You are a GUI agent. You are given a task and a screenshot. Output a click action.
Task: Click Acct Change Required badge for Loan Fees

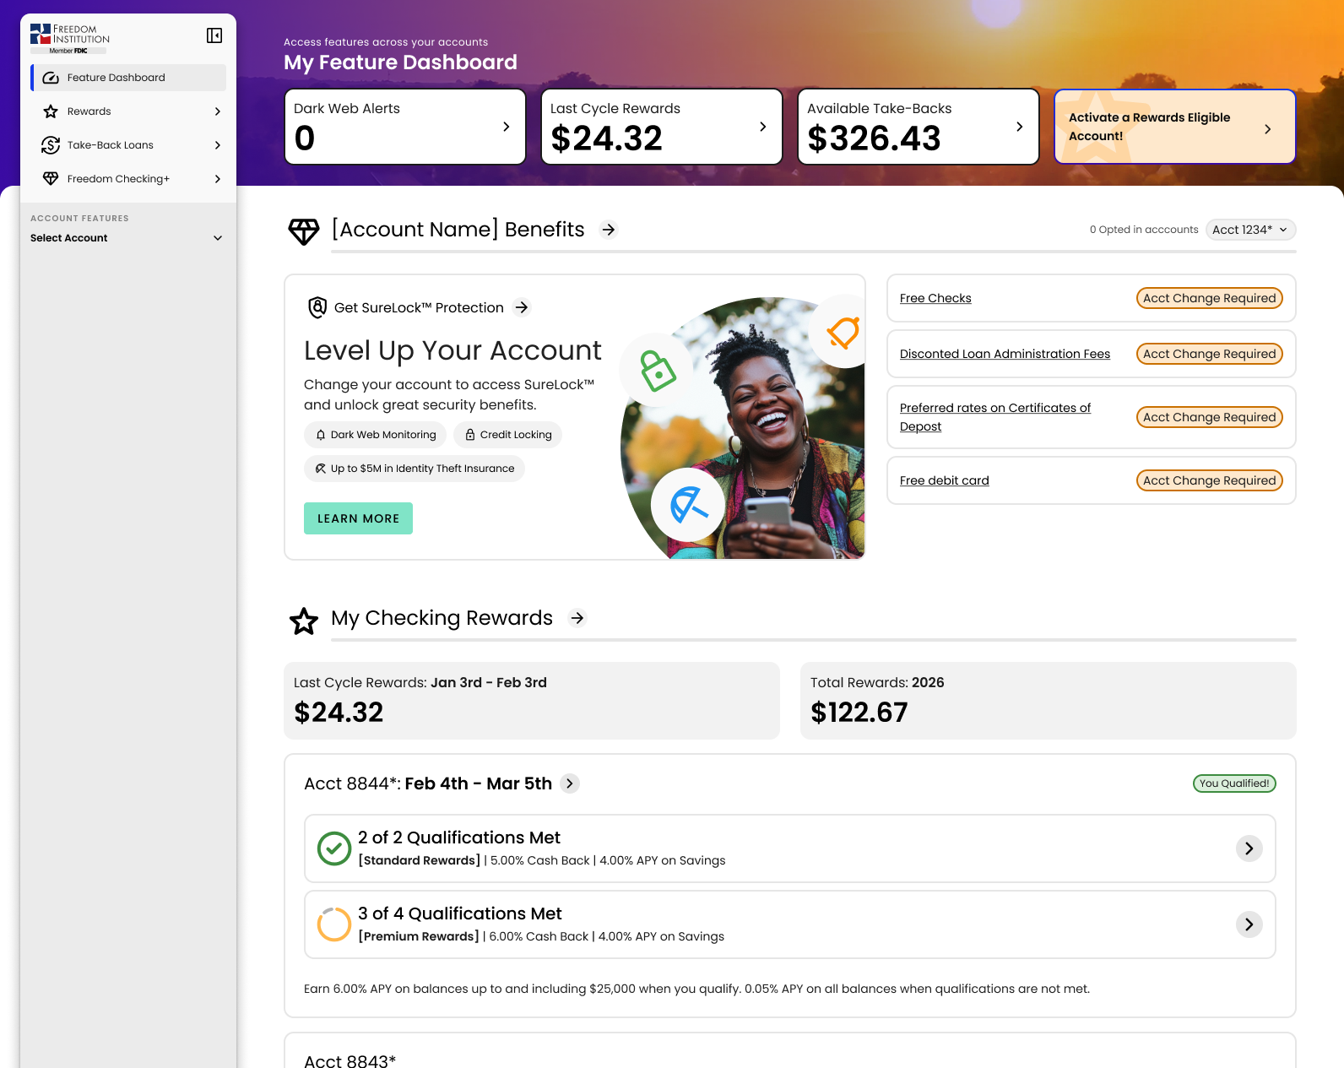coord(1210,354)
